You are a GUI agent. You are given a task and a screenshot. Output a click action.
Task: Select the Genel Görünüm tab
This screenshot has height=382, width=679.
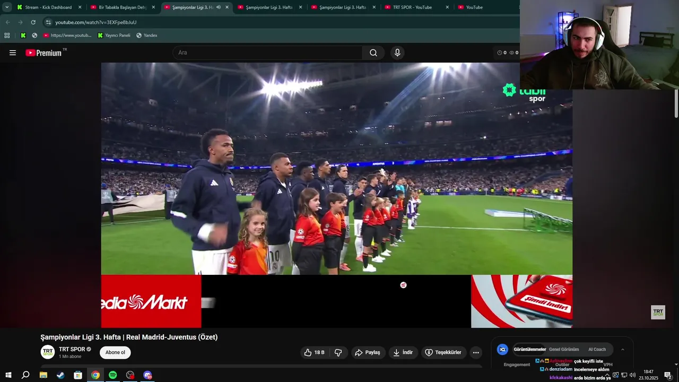pyautogui.click(x=564, y=350)
